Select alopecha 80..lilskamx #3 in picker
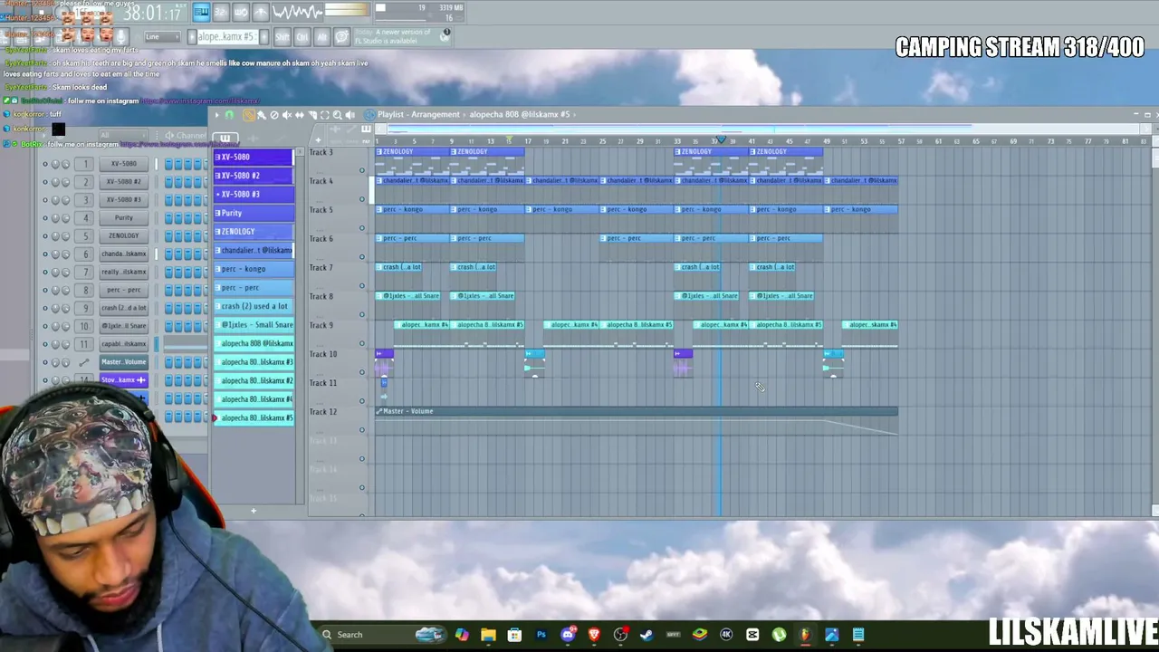 pyautogui.click(x=254, y=362)
